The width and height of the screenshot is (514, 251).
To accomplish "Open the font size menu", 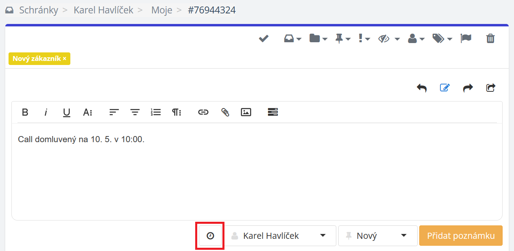I will tap(88, 112).
